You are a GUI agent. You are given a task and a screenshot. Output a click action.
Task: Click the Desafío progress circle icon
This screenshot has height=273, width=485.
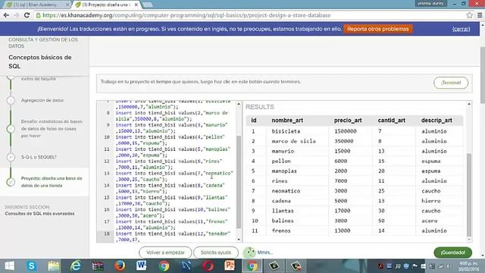coord(11,128)
